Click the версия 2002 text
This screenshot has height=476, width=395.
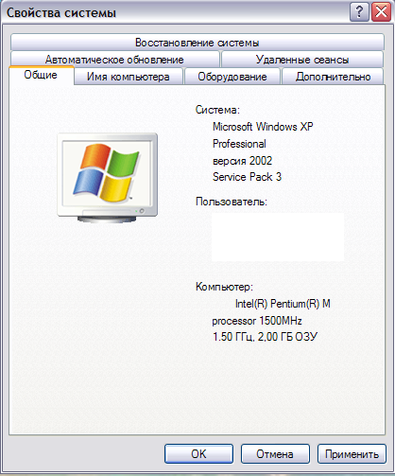[x=242, y=161]
